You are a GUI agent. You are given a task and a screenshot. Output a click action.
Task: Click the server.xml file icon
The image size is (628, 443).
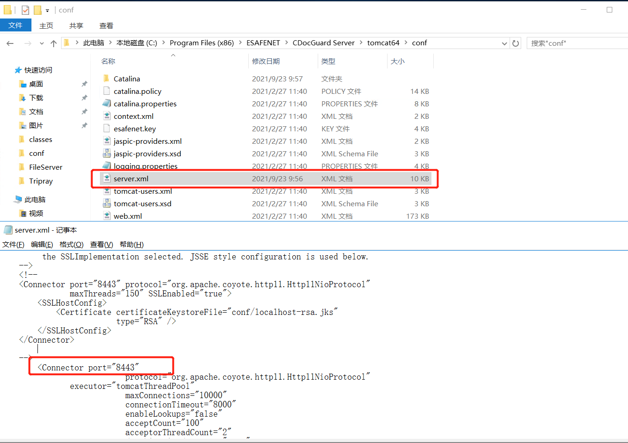click(107, 178)
